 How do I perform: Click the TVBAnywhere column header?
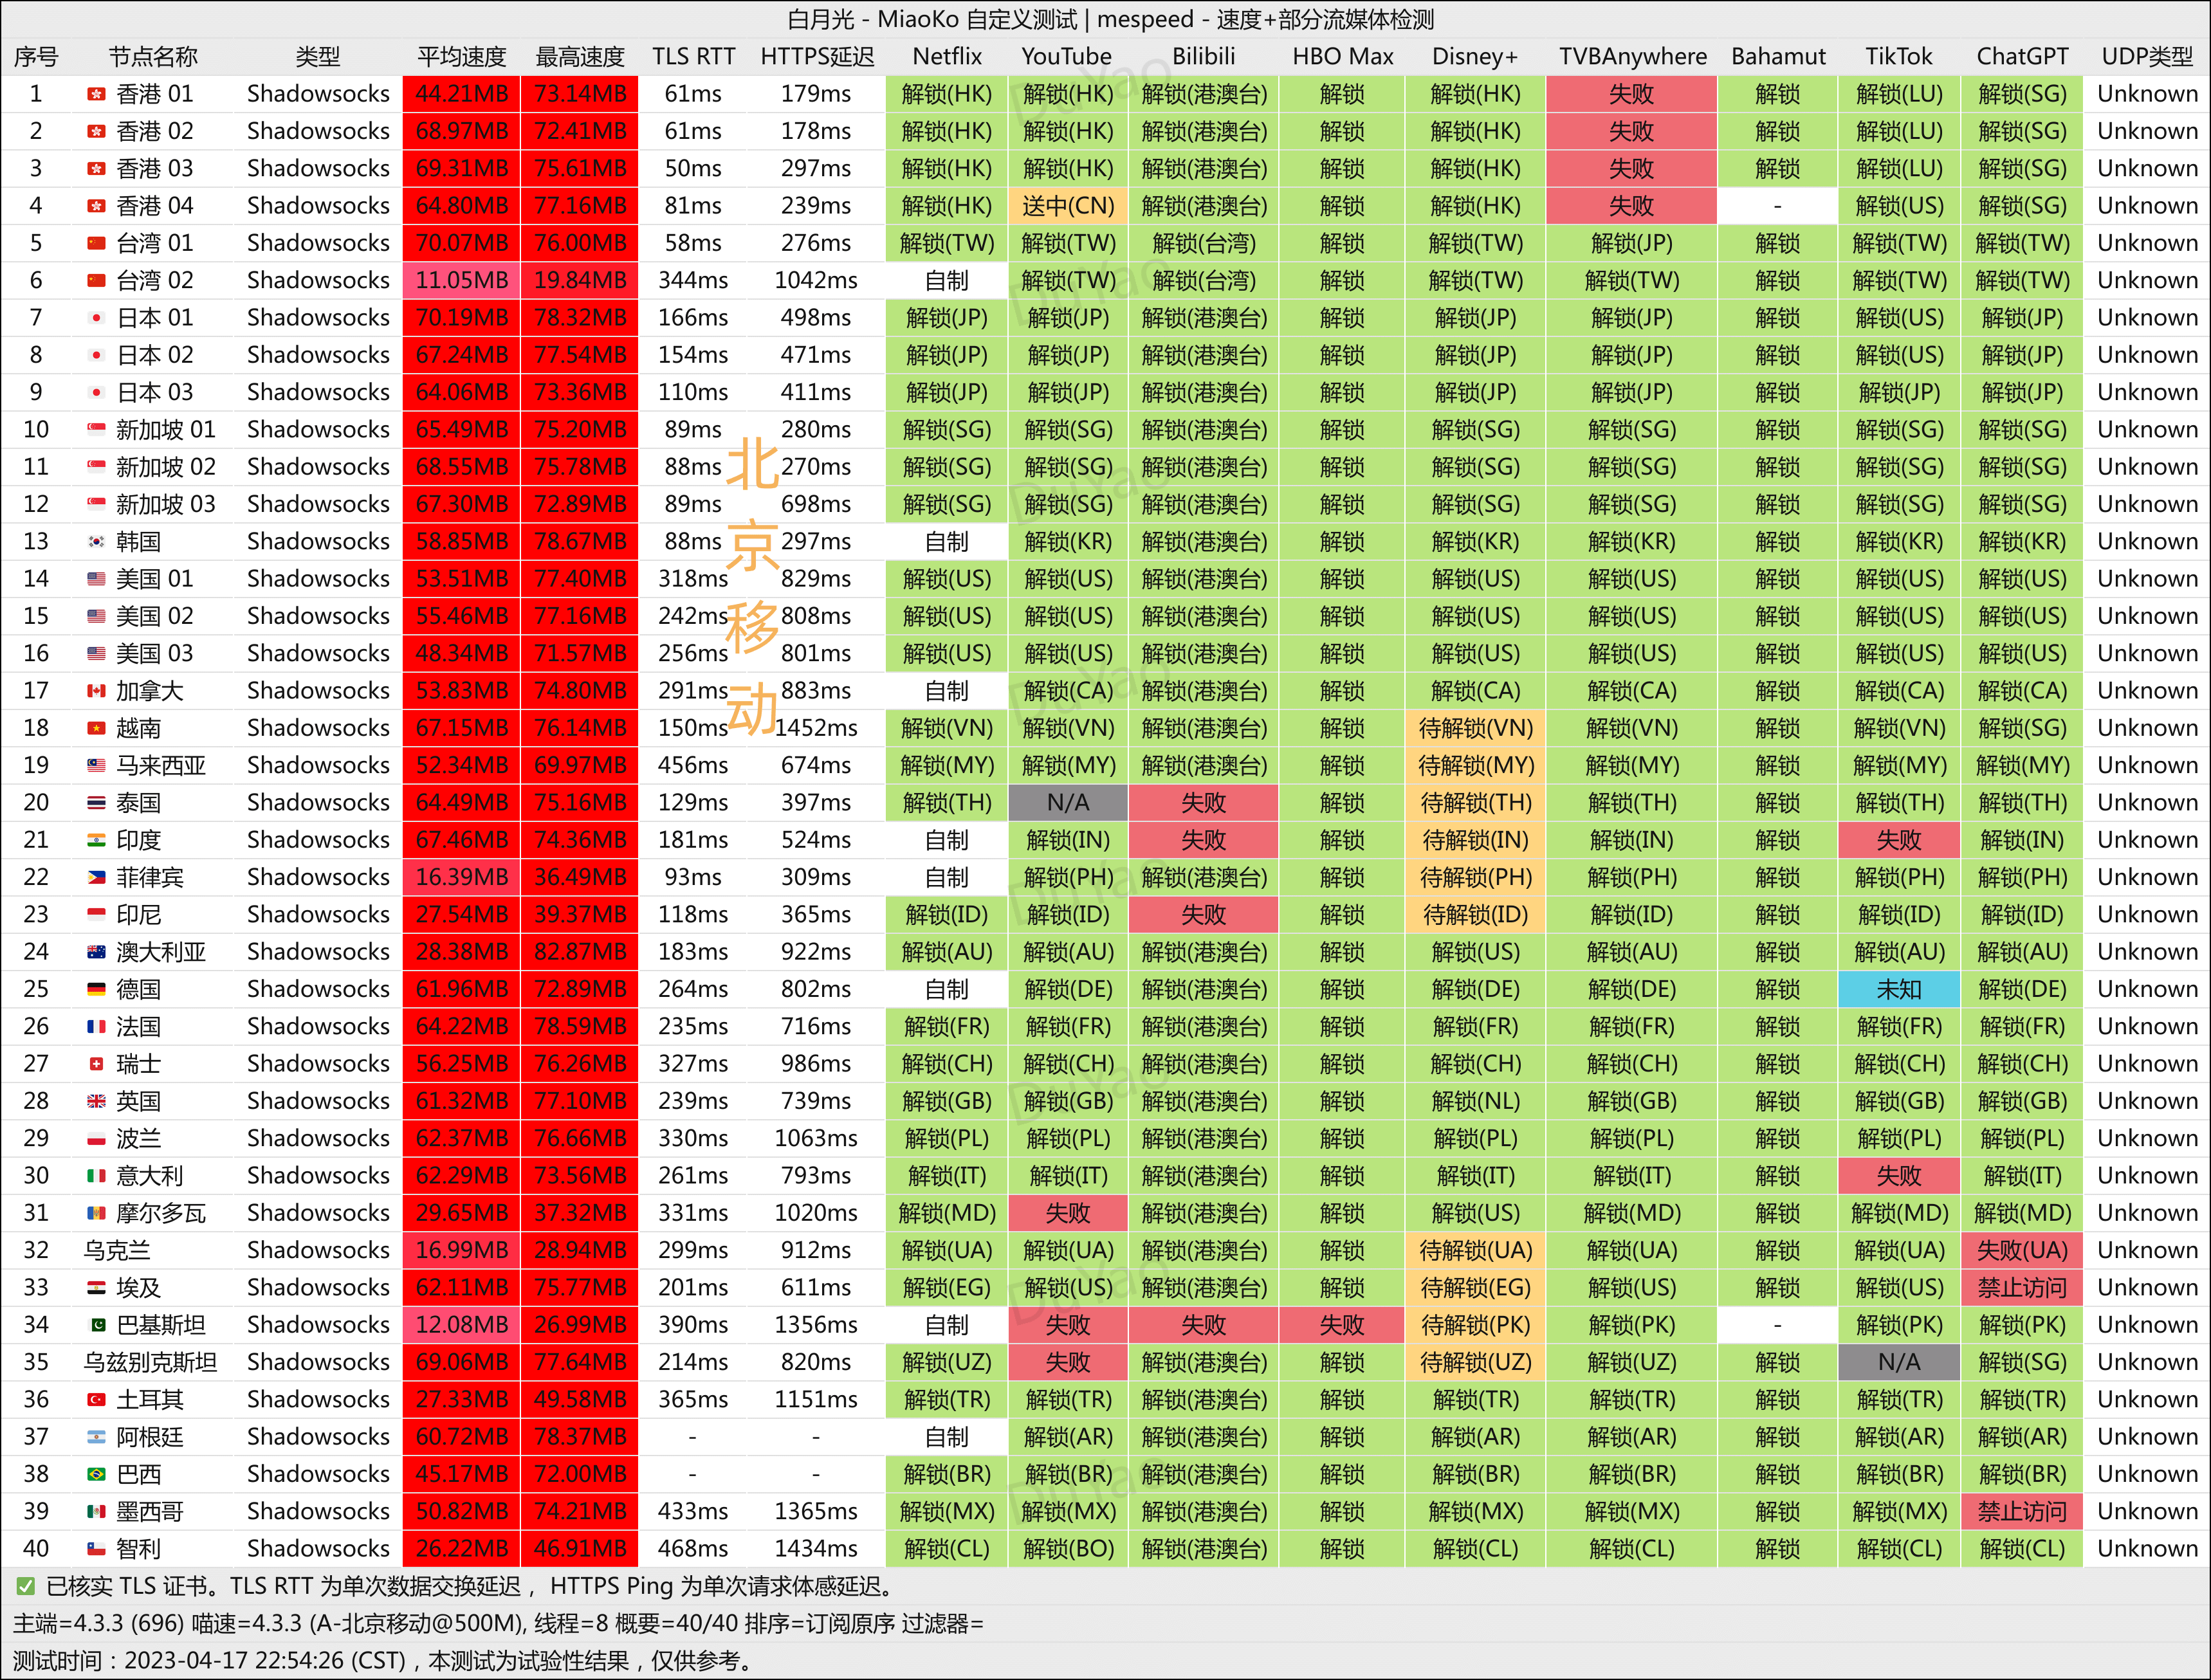(x=1632, y=56)
